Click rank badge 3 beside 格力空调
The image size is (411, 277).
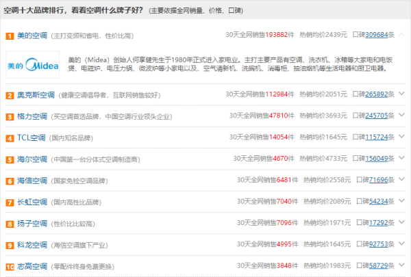pos(10,117)
